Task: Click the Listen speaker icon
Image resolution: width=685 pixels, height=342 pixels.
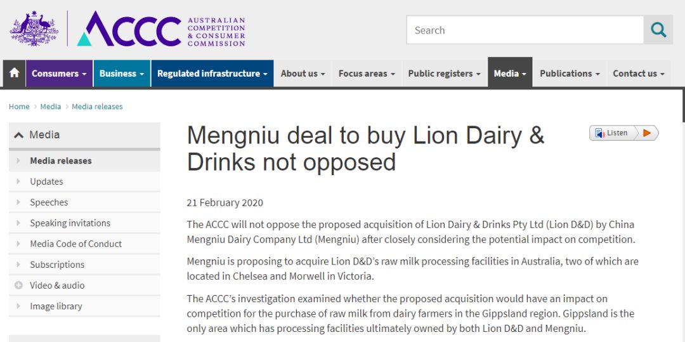Action: coord(599,133)
